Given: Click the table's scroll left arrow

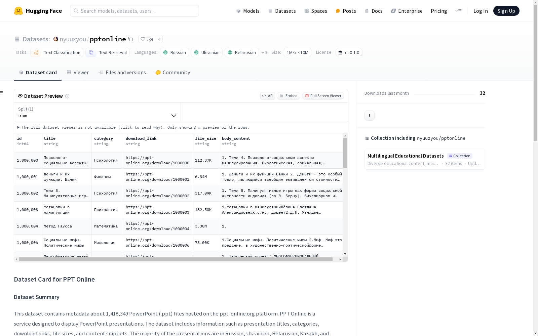Looking at the screenshot, I should pos(16,259).
